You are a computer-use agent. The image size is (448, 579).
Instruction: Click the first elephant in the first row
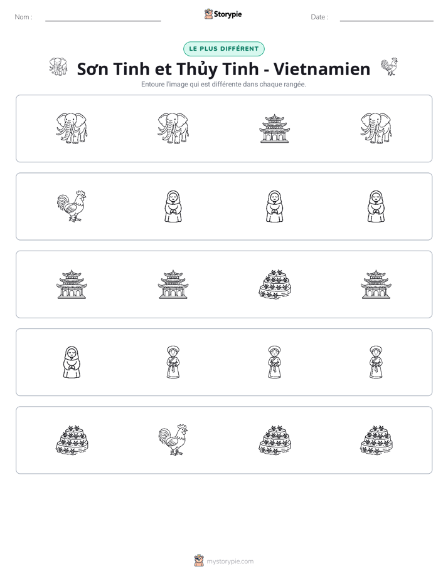[72, 128]
